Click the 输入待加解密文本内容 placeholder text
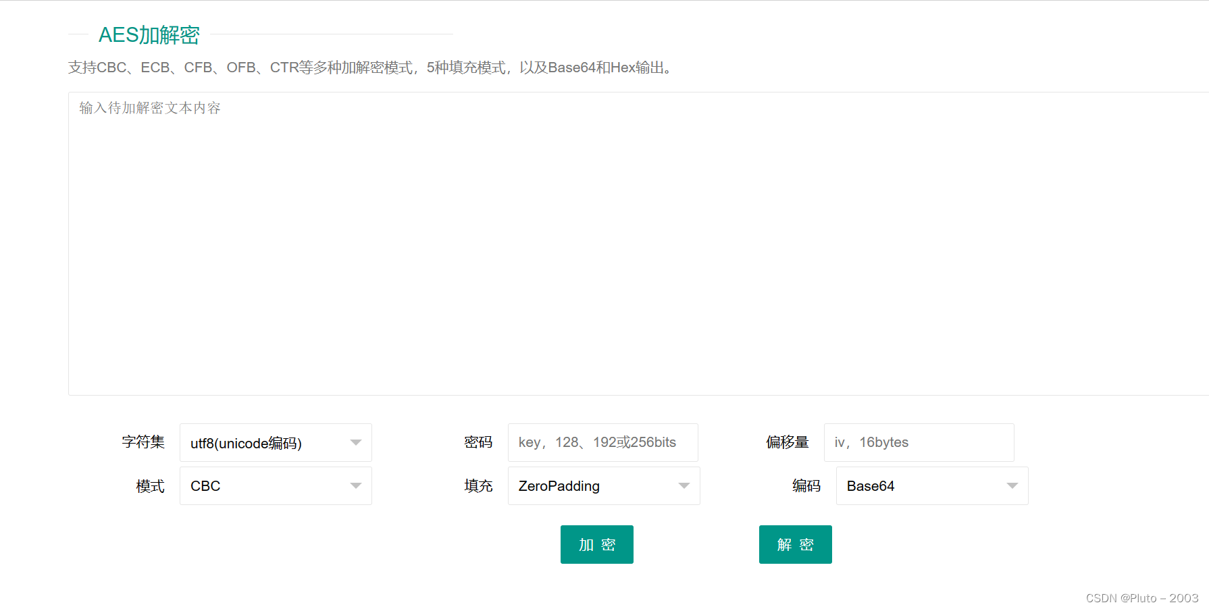 tap(150, 107)
